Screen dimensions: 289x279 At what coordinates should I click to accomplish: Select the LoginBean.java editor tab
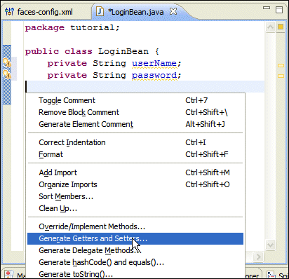(135, 12)
